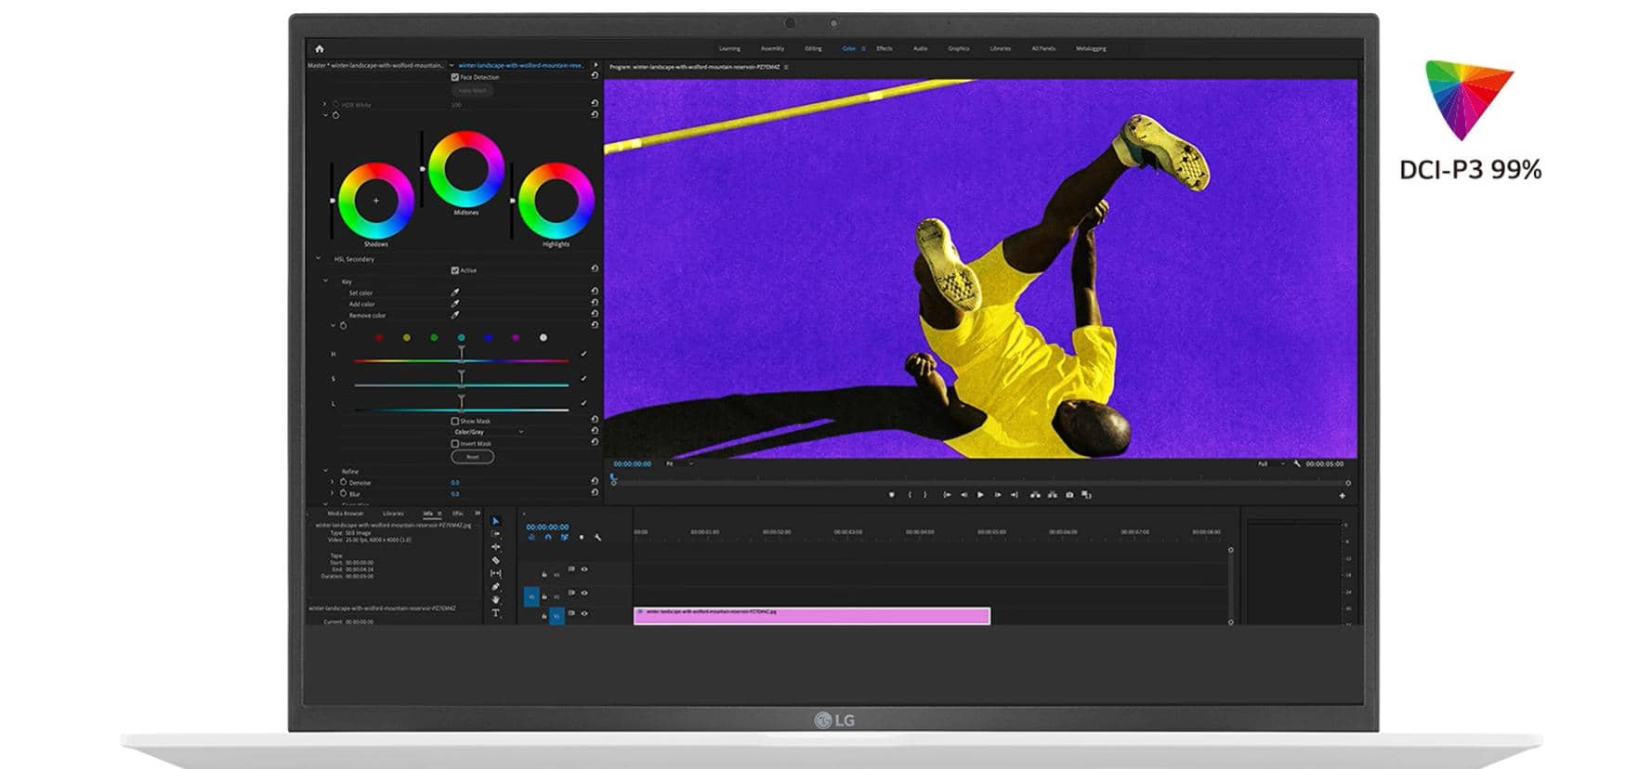Tick the Invert Mask checkbox
The image size is (1625, 769).
pos(455,443)
